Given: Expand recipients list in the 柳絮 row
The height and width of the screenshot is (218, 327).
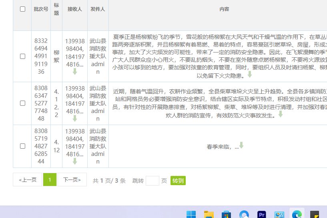Looking at the screenshot, I should [75, 72].
